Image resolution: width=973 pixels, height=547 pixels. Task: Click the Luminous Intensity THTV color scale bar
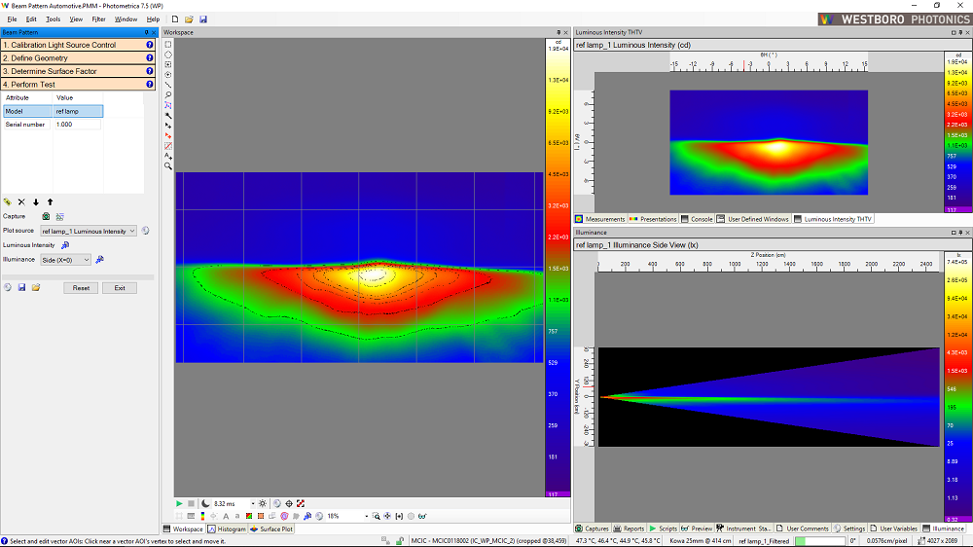(956, 132)
